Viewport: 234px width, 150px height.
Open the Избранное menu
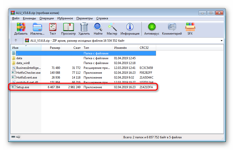pyautogui.click(x=65, y=18)
